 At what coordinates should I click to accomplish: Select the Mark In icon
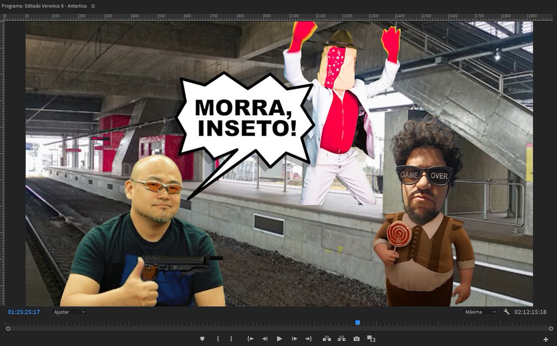(x=217, y=339)
